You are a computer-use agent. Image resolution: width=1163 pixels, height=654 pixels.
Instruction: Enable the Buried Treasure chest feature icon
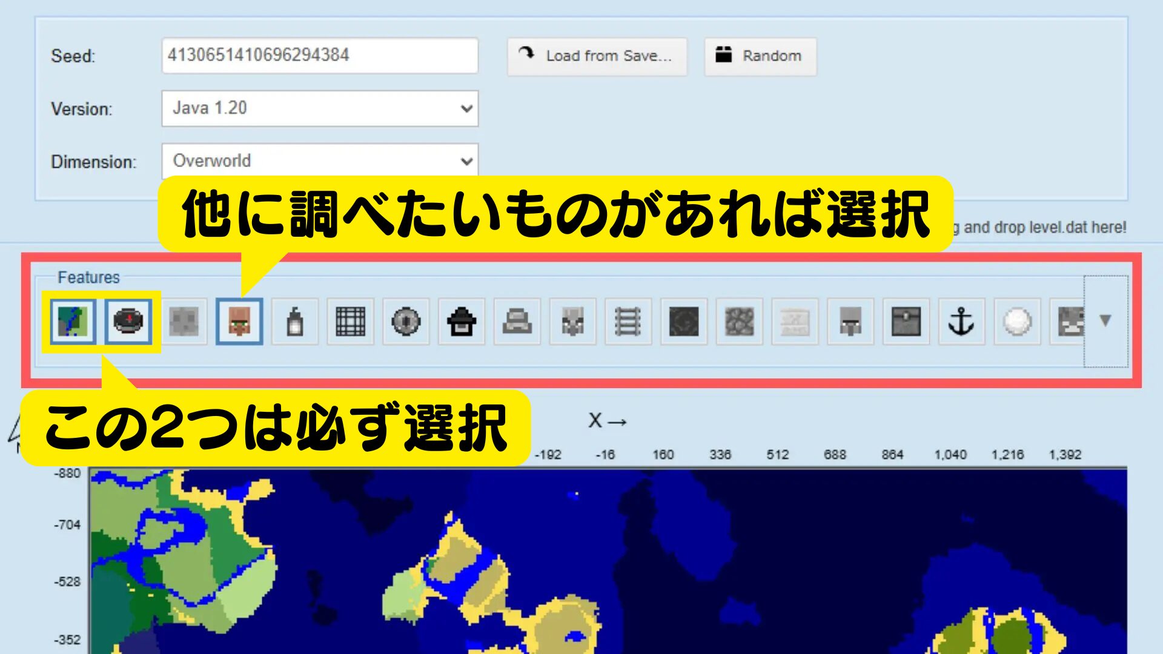(906, 322)
